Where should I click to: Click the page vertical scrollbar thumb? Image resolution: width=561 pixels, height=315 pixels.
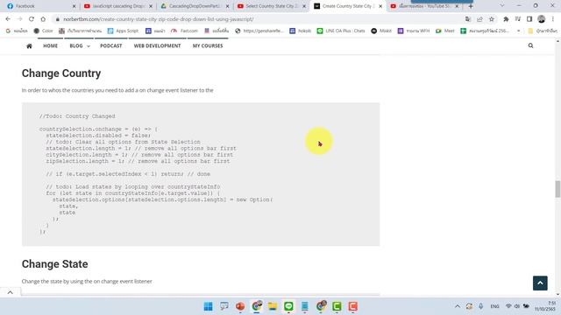[x=557, y=189]
